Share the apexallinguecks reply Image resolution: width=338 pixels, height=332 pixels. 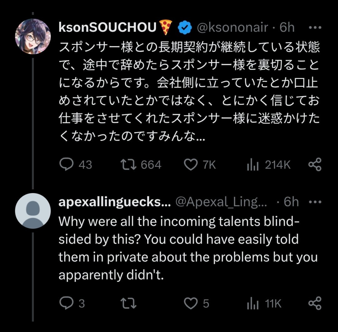click(315, 303)
